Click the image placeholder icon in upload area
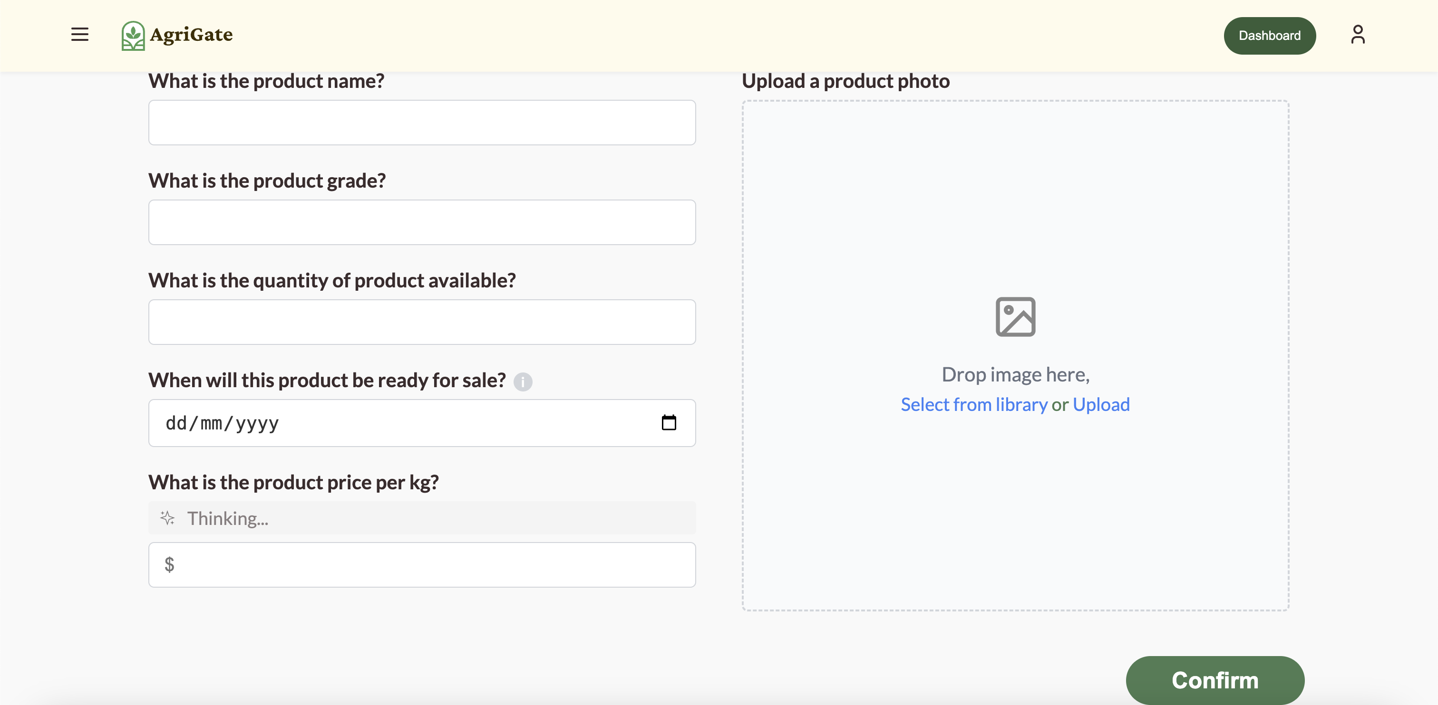Screen dimensions: 1438x705 click(x=1015, y=317)
